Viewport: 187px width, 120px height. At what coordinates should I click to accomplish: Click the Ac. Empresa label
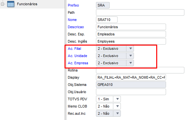coord(78,63)
